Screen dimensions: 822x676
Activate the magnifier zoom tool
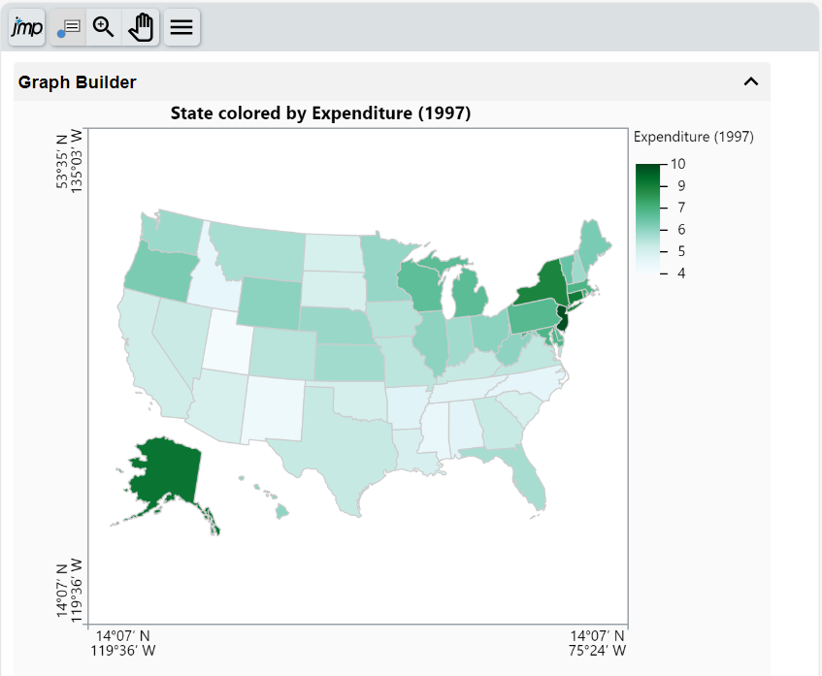tap(103, 27)
